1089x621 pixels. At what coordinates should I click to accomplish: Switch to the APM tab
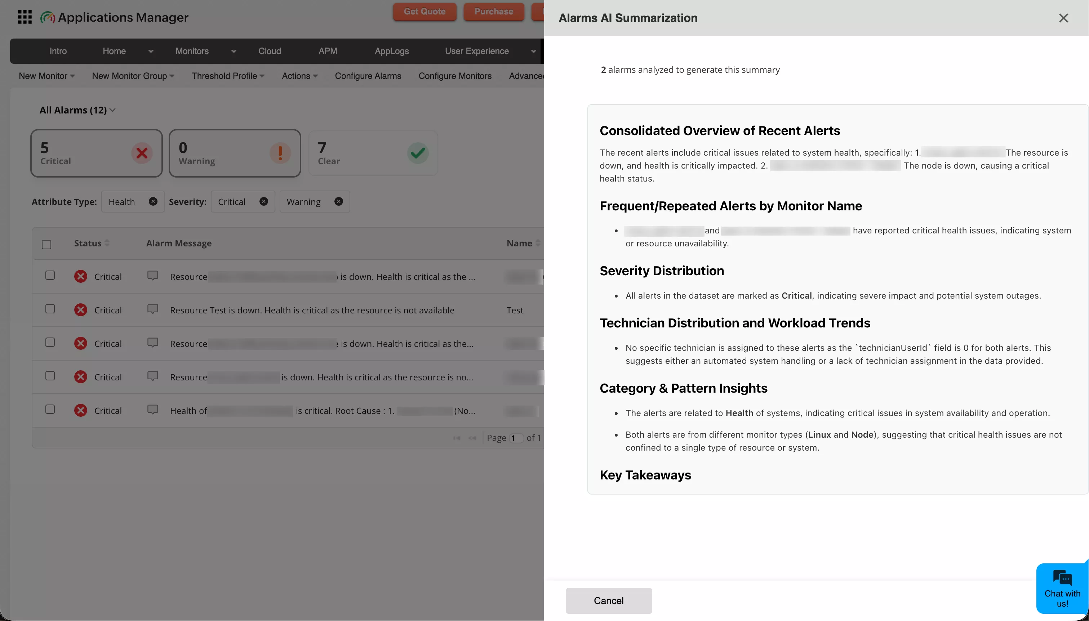[x=327, y=51]
